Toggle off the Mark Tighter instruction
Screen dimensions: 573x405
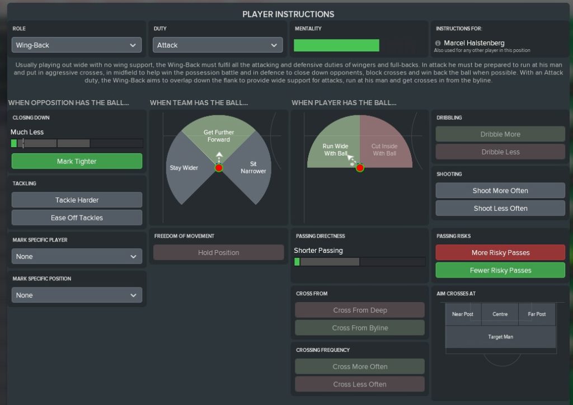pyautogui.click(x=77, y=161)
